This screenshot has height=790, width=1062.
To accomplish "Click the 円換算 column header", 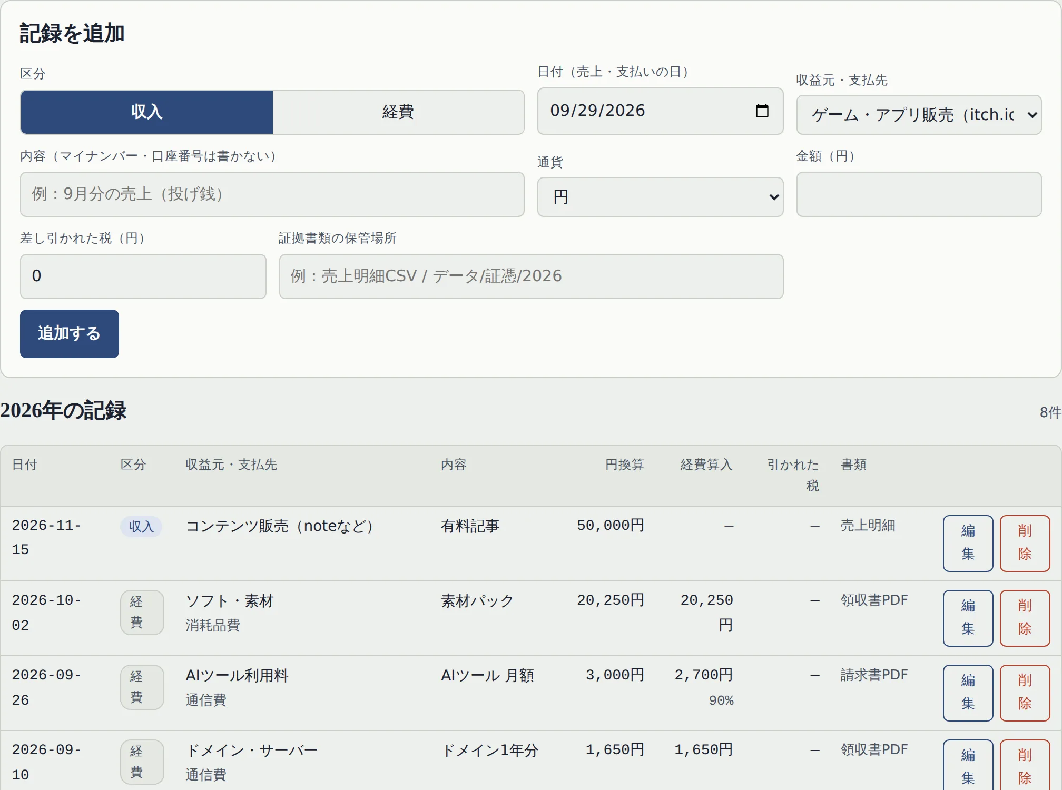I will 624,465.
